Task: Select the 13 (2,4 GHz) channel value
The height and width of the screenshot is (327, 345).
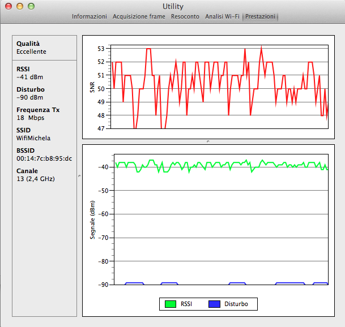Action: pyautogui.click(x=36, y=179)
